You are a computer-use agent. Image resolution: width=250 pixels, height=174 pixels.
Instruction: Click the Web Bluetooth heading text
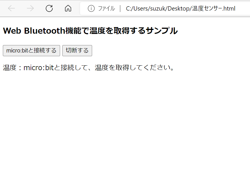click(90, 31)
